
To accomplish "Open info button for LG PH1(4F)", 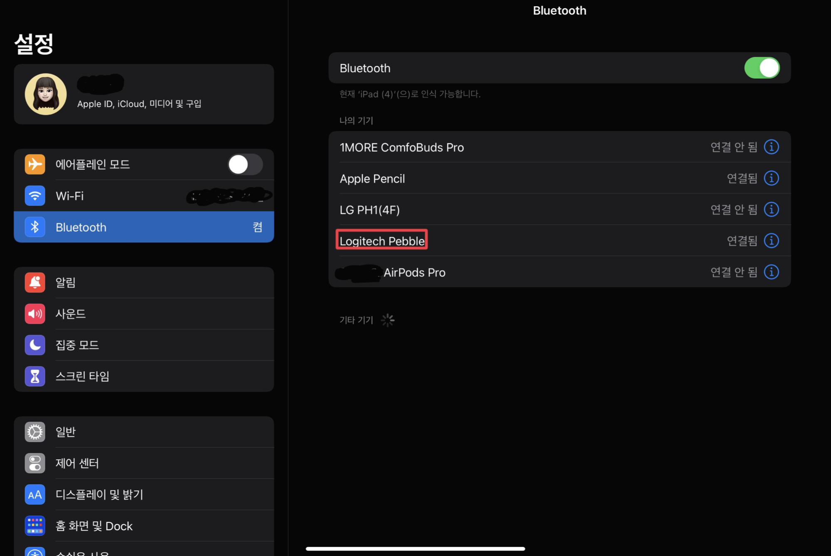I will 772,209.
